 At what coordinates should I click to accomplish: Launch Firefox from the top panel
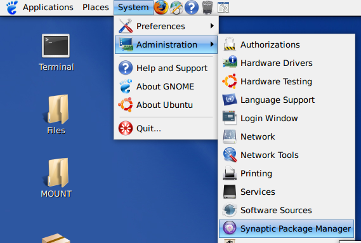pos(161,8)
